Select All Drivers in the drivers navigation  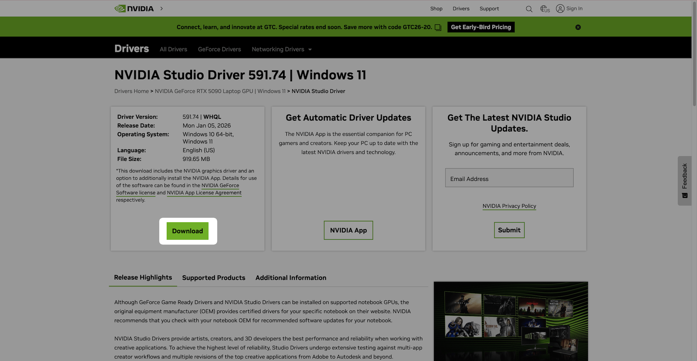[x=173, y=49]
